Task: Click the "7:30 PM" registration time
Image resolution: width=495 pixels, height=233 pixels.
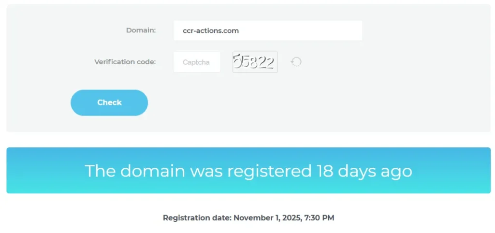Action: coord(319,218)
